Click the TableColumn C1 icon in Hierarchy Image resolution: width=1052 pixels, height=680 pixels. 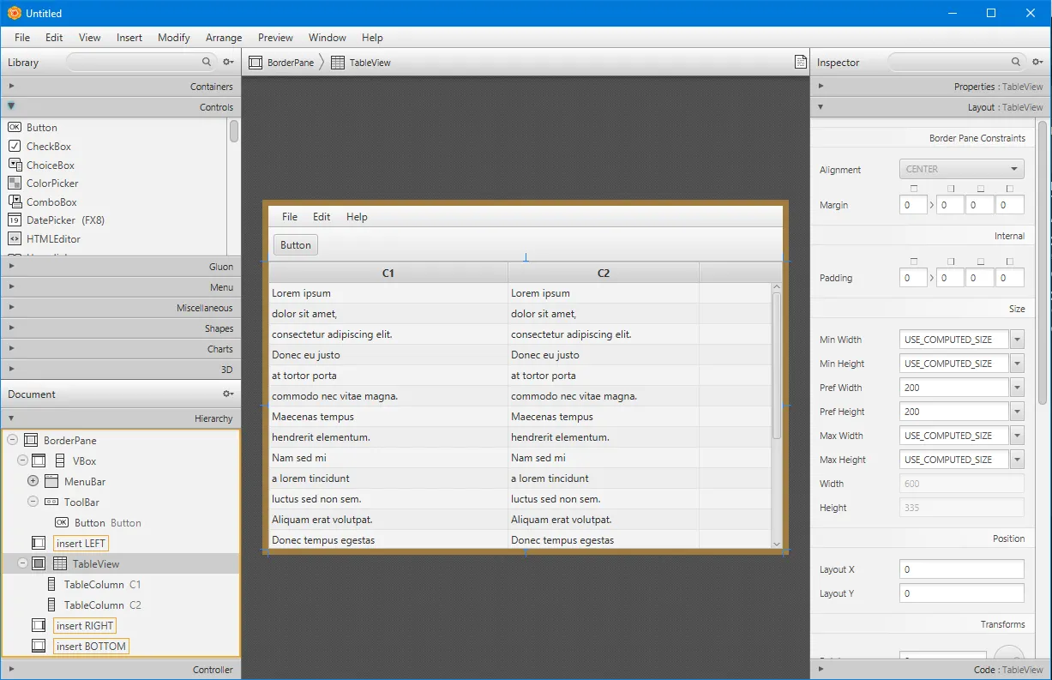tap(51, 584)
